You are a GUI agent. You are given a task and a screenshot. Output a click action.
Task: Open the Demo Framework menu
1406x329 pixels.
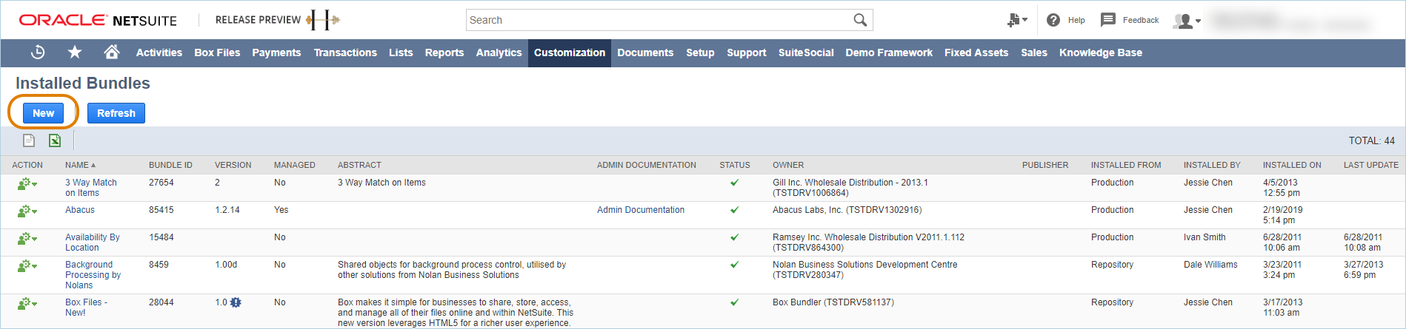coord(889,52)
